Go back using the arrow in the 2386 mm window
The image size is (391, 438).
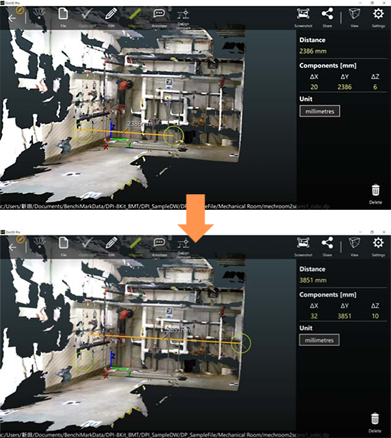pos(12,18)
